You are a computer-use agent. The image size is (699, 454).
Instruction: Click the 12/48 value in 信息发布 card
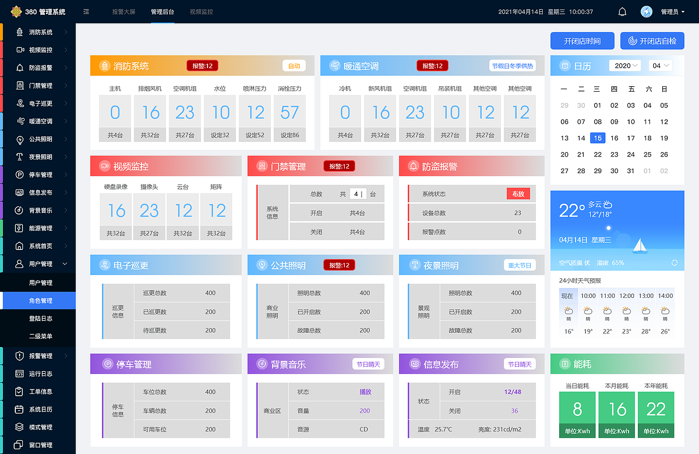pos(513,392)
